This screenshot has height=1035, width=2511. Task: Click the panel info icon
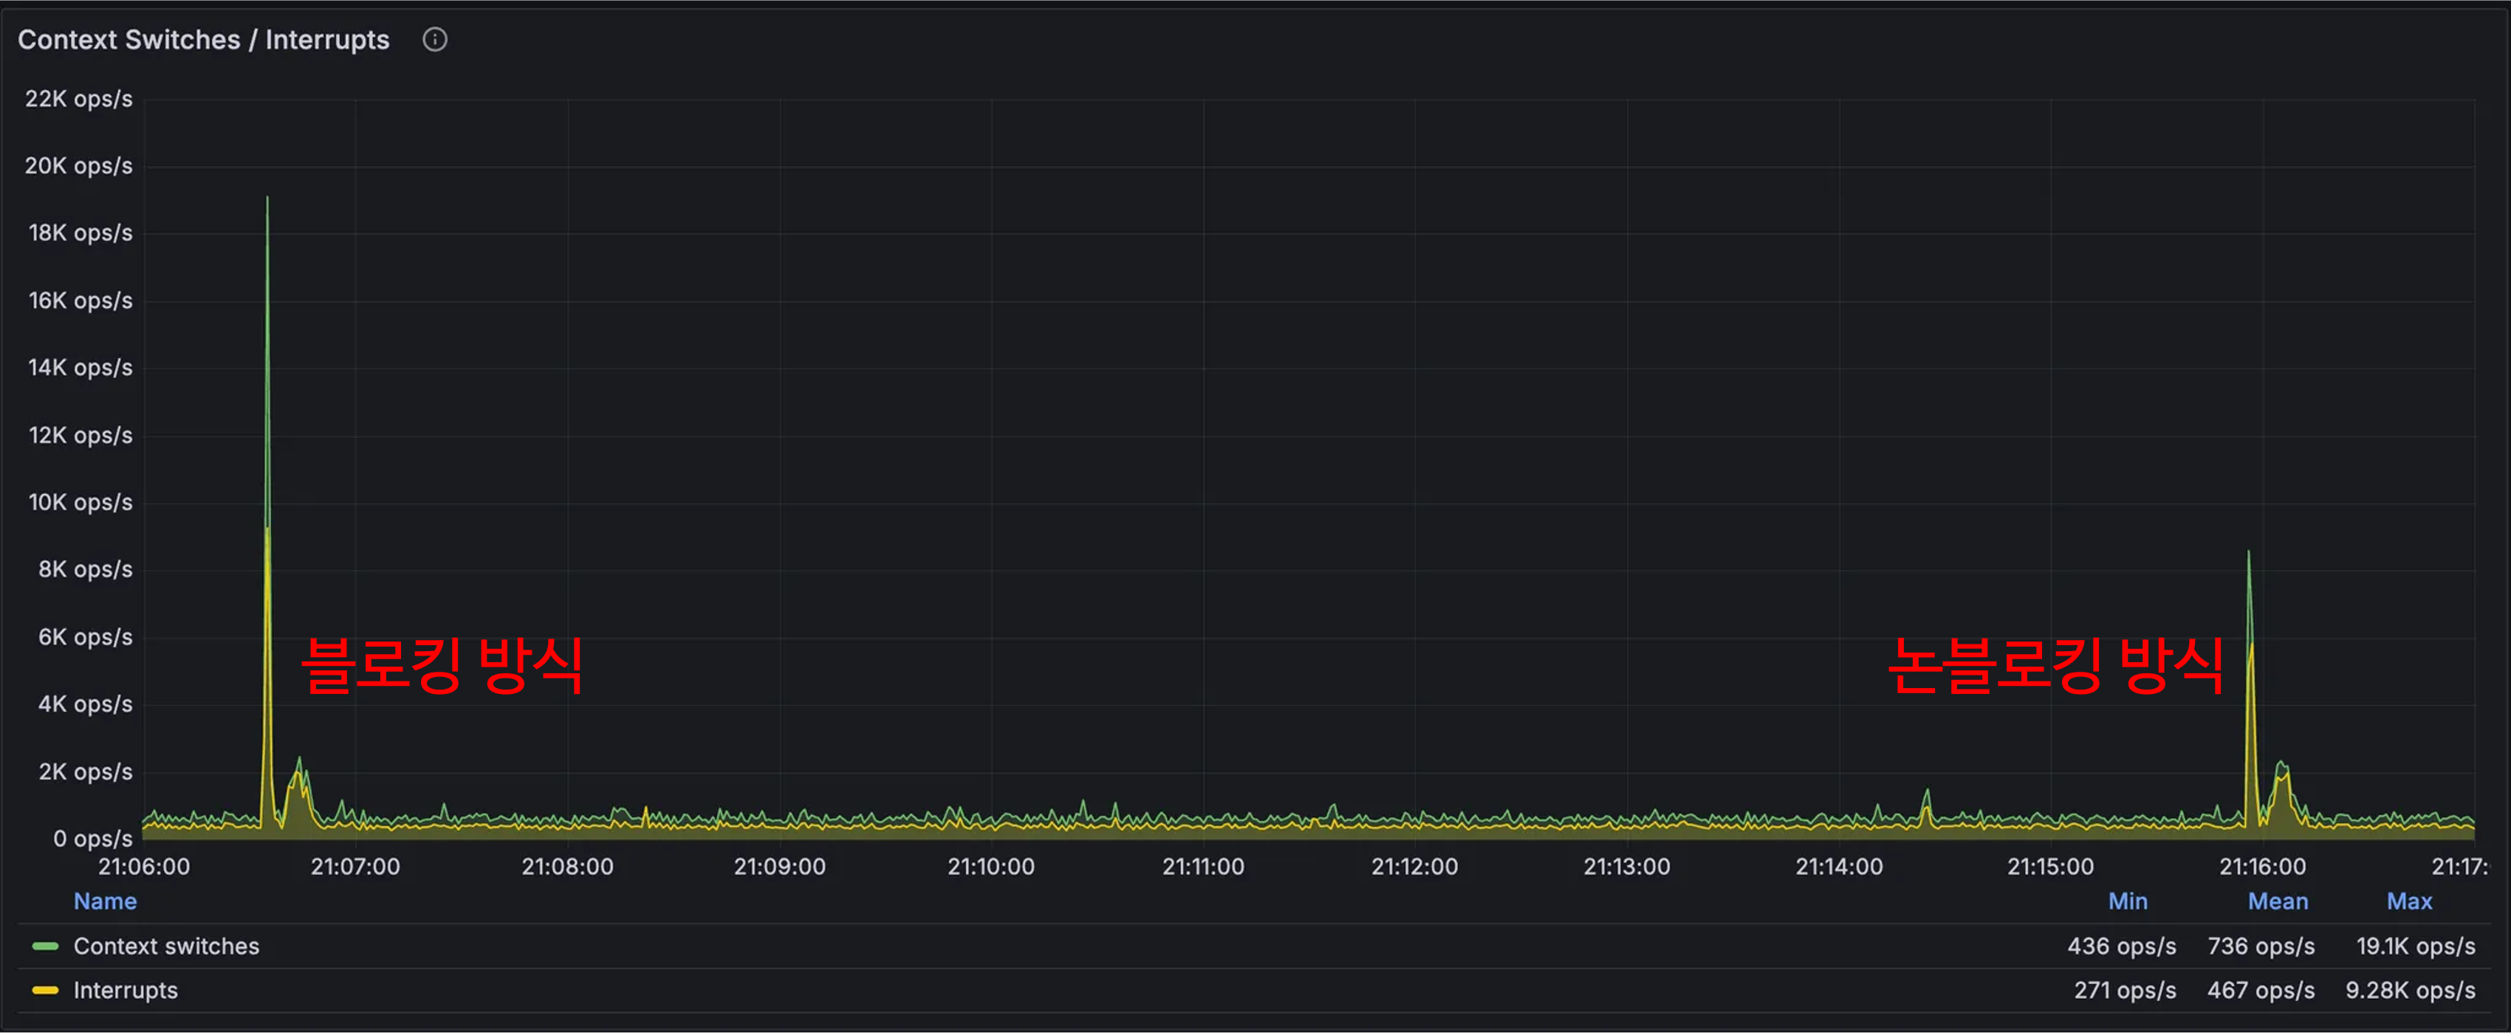[435, 39]
